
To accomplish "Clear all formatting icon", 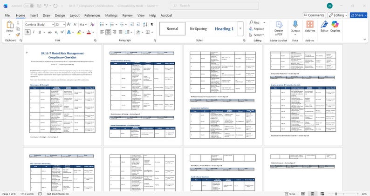I will [92, 24].
